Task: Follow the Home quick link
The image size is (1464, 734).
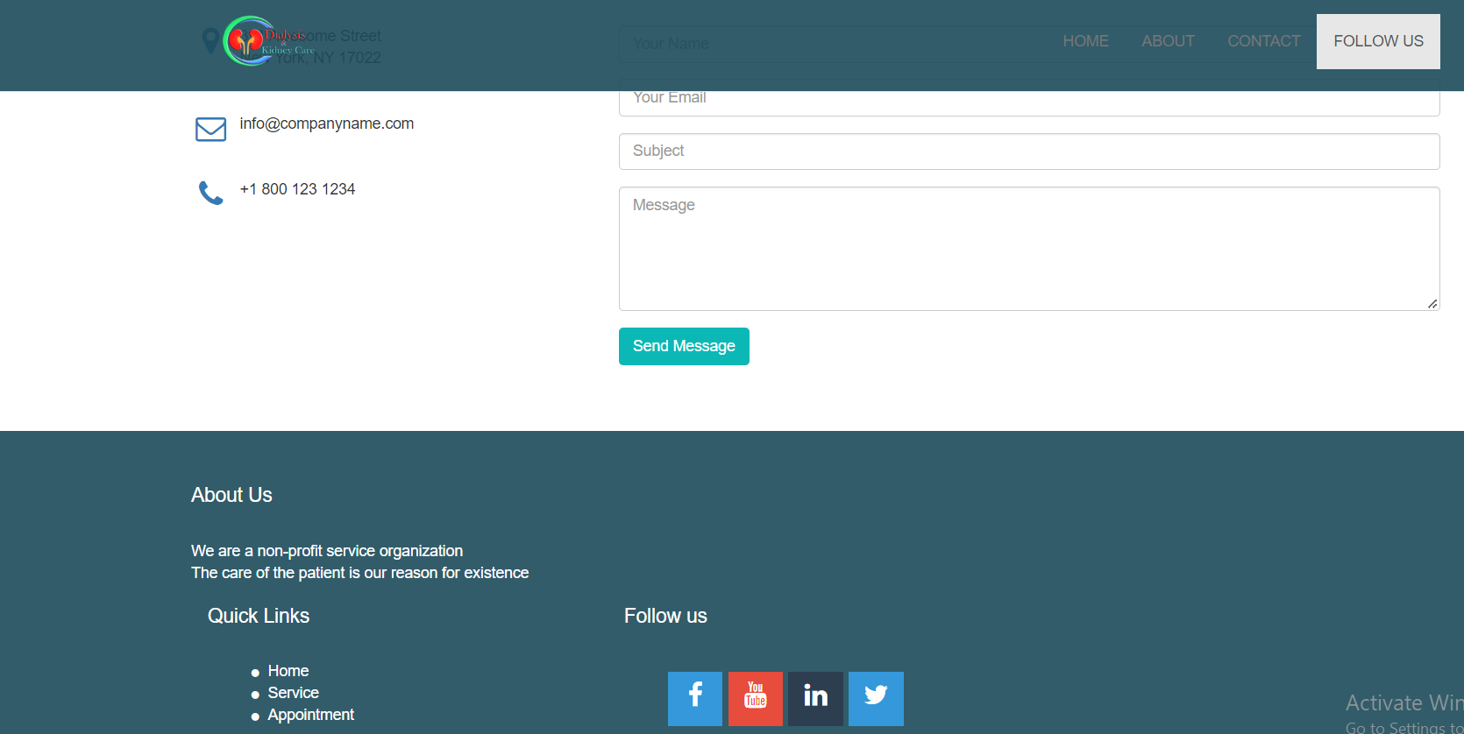Action: point(288,671)
